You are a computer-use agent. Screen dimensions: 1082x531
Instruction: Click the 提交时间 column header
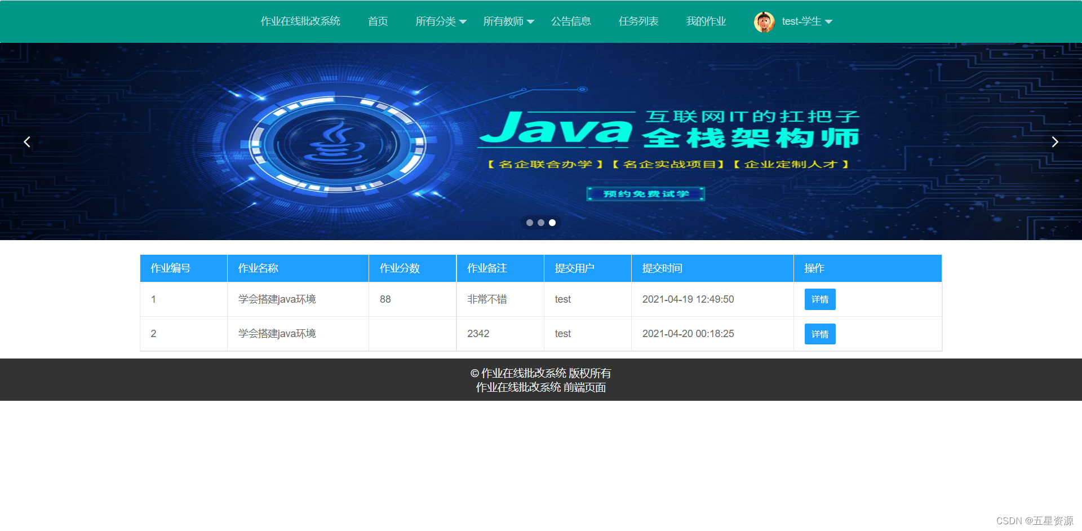(x=712, y=268)
